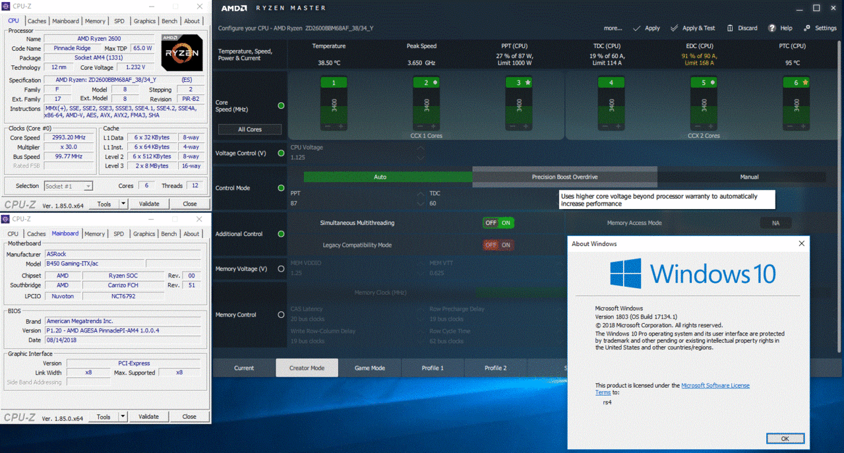Image resolution: width=844 pixels, height=453 pixels.
Task: Click the dot marker on core 5
Action: 713,83
